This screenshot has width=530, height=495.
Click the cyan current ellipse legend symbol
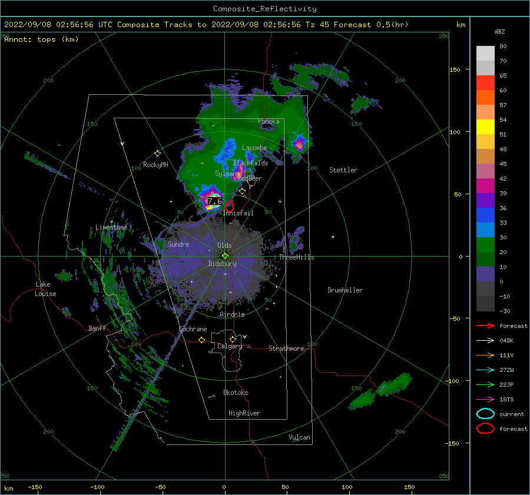(x=485, y=414)
